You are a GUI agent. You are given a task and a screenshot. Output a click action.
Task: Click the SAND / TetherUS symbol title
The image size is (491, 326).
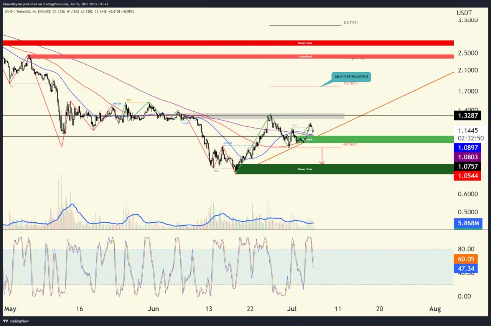pos(21,11)
